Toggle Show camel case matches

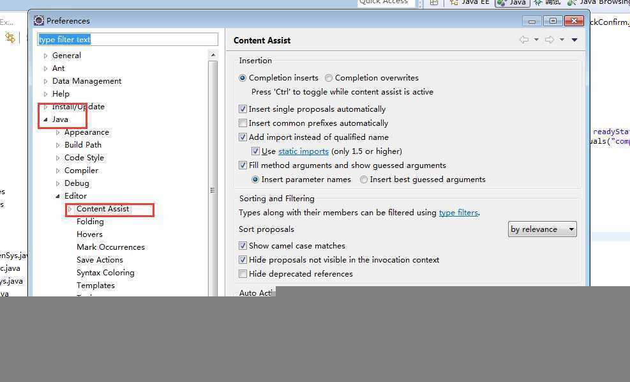tap(243, 246)
